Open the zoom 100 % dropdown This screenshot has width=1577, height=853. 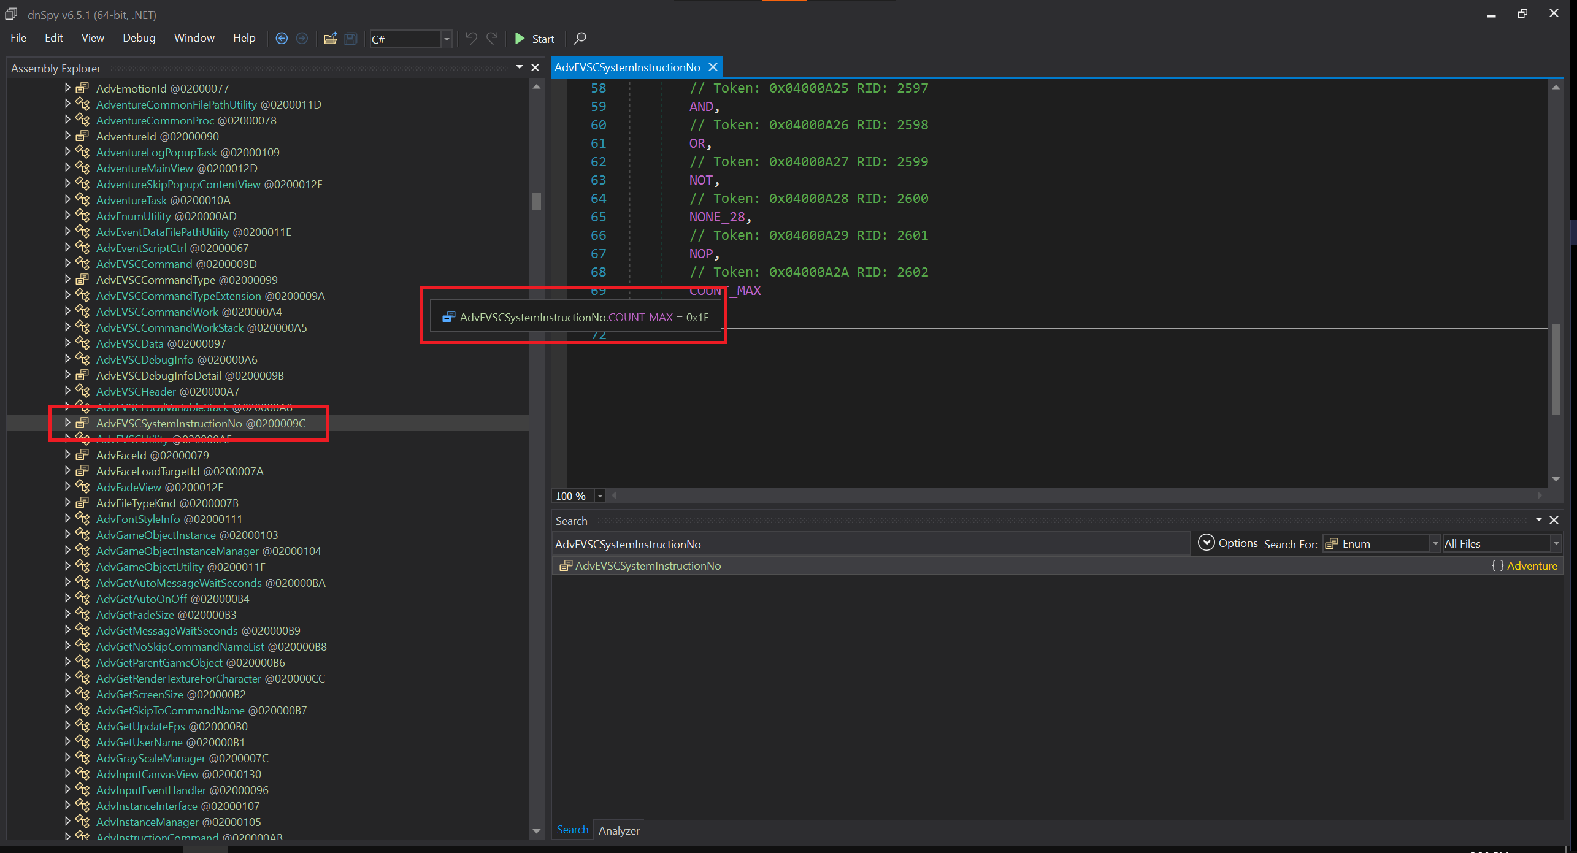click(x=600, y=495)
